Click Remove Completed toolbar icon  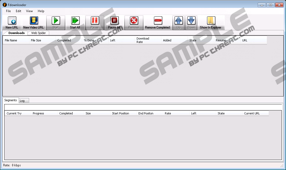coord(157,23)
